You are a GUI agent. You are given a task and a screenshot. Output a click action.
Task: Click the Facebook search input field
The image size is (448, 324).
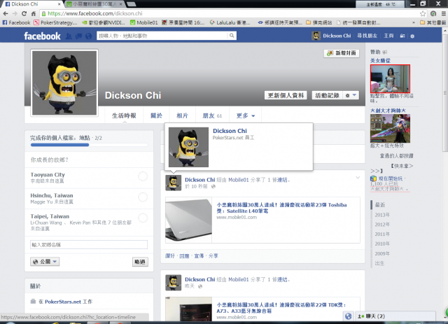(162, 36)
